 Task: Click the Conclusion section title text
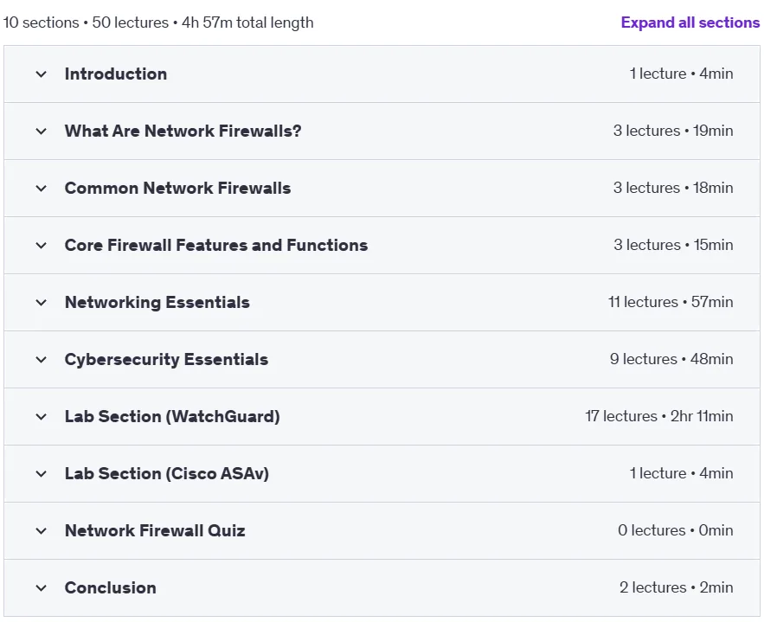click(111, 588)
